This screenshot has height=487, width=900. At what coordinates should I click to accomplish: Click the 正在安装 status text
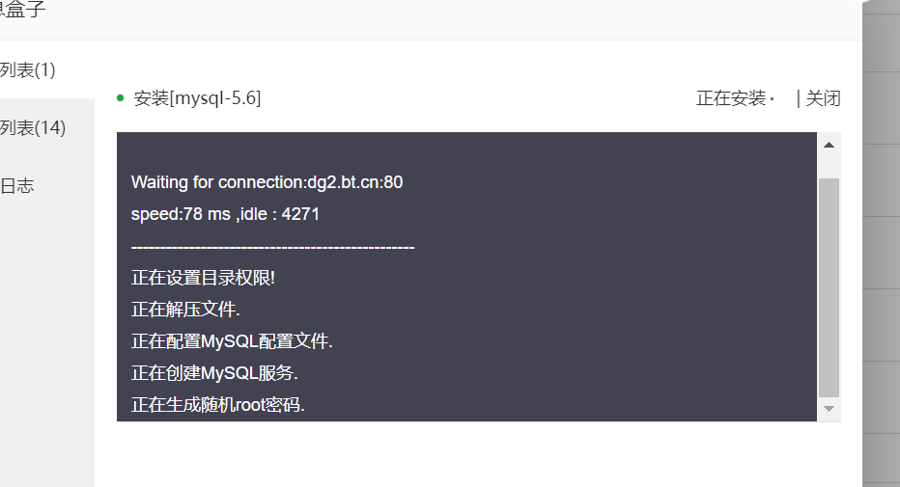click(731, 98)
